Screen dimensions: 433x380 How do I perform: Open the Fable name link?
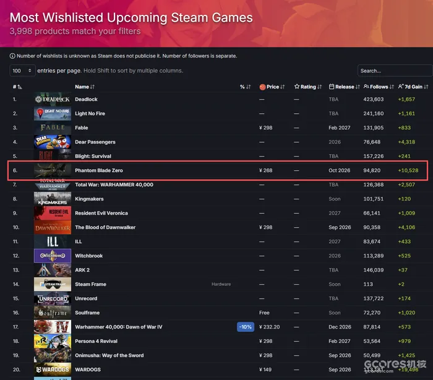click(82, 127)
